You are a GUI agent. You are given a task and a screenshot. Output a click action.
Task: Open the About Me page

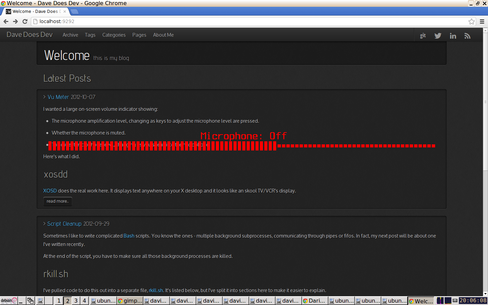[163, 35]
